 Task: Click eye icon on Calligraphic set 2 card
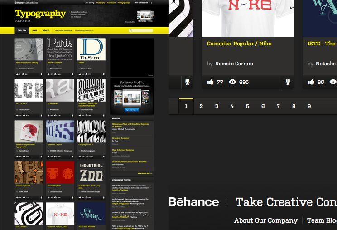[x=87, y=157]
